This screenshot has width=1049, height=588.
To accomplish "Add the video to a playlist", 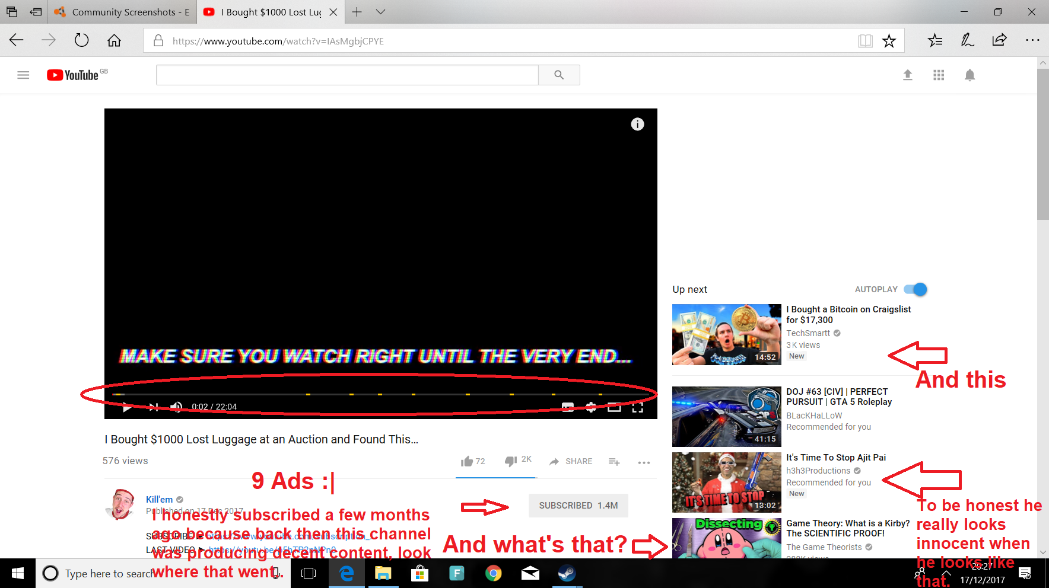I will [614, 461].
